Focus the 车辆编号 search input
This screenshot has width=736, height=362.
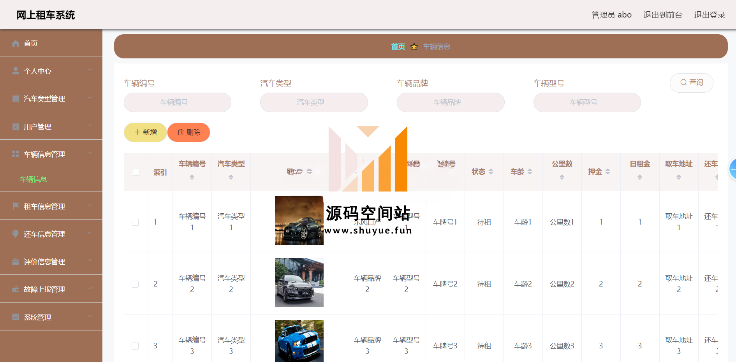178,102
